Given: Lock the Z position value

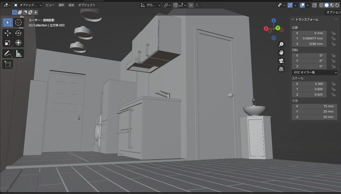Looking at the screenshot, I should [x=333, y=44].
